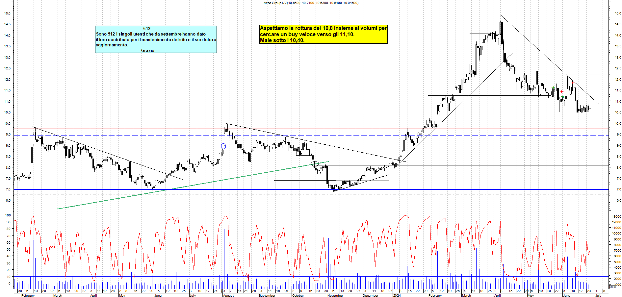The height and width of the screenshot is (297, 622).
Task: Click the '60' level on the oscillator scale
Action: point(9,242)
